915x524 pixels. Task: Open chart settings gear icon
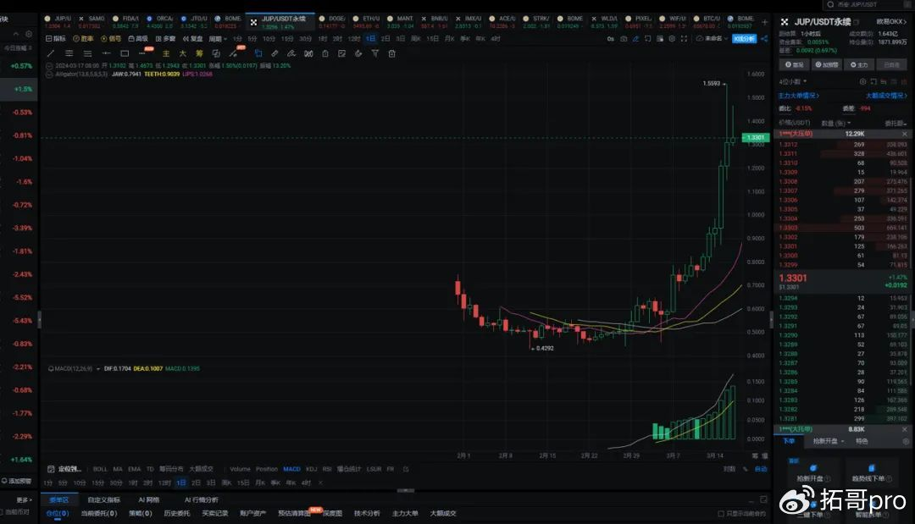(x=672, y=39)
